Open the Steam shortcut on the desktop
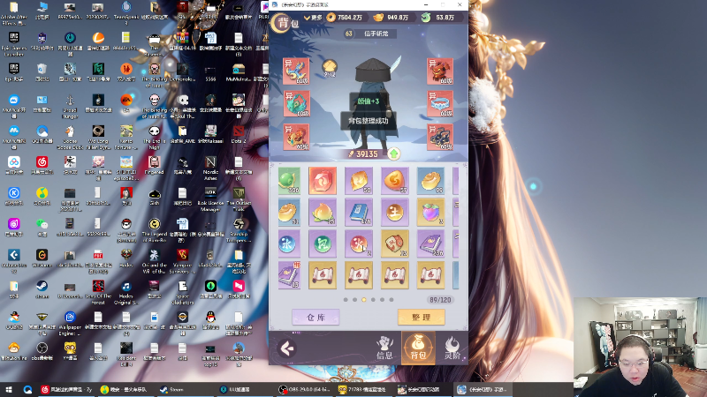The image size is (707, 397). pos(42,289)
